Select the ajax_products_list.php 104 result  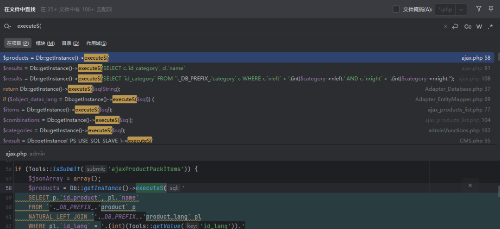[x=247, y=120]
